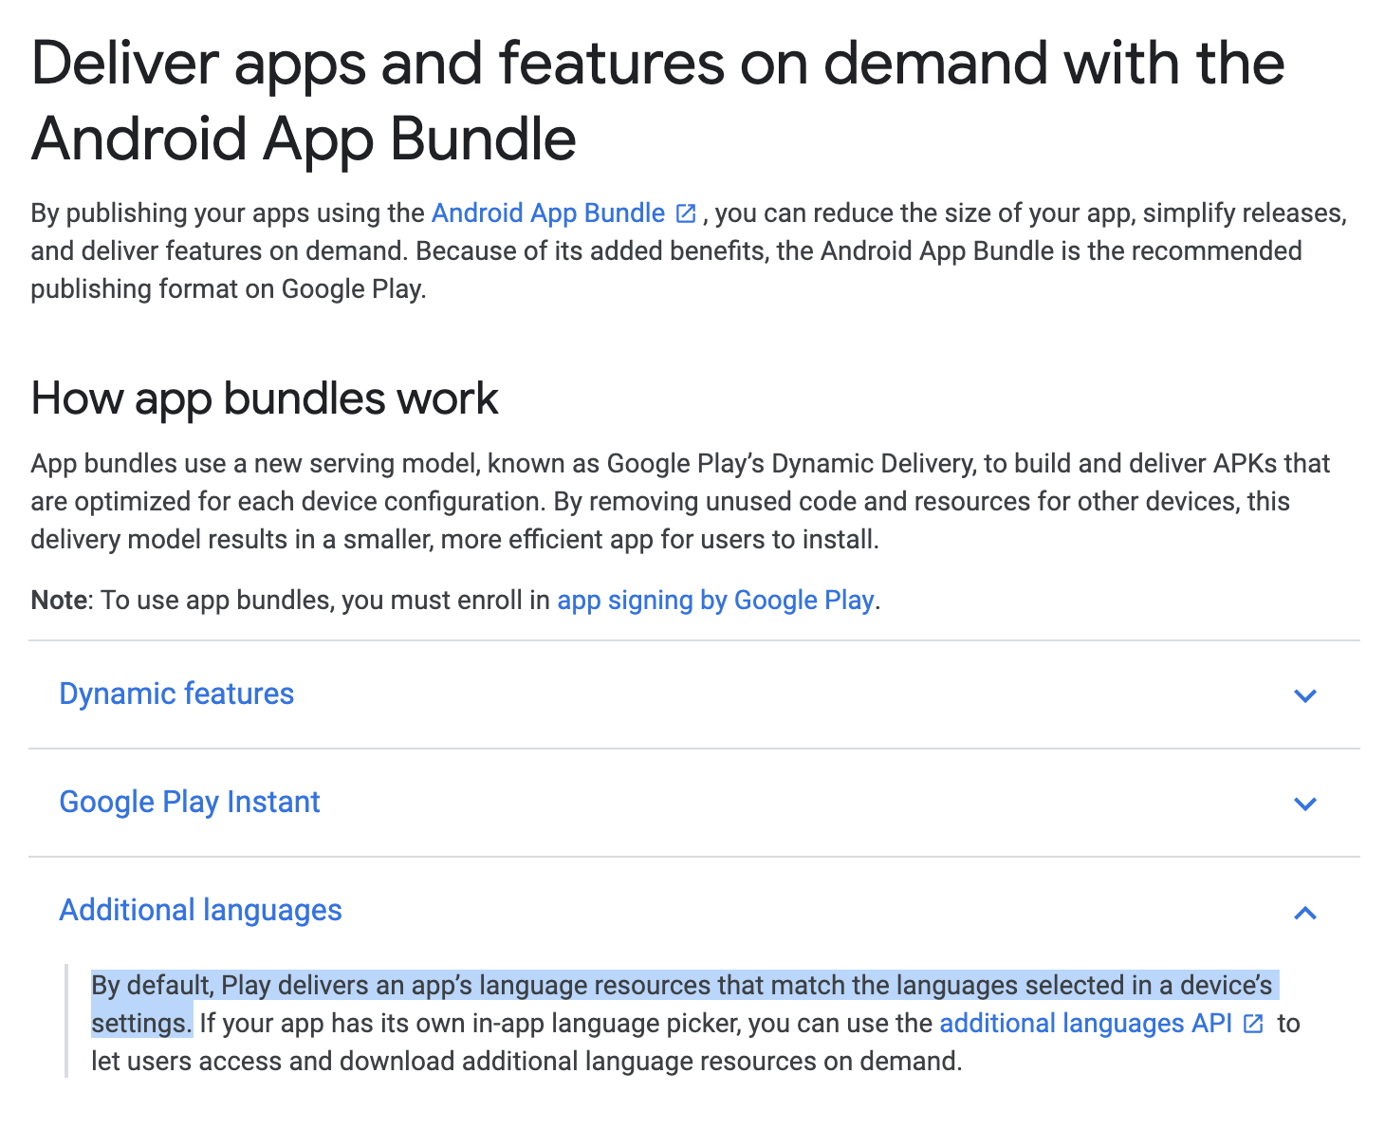Click the How app bundles work heading

[x=265, y=398]
